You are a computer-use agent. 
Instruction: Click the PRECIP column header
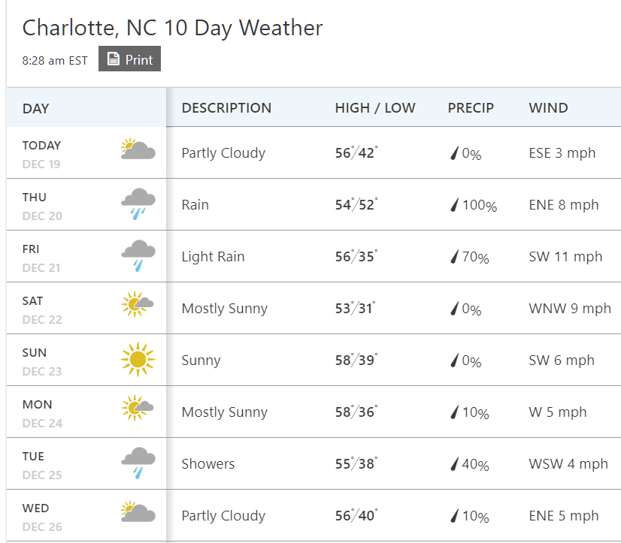coord(471,107)
